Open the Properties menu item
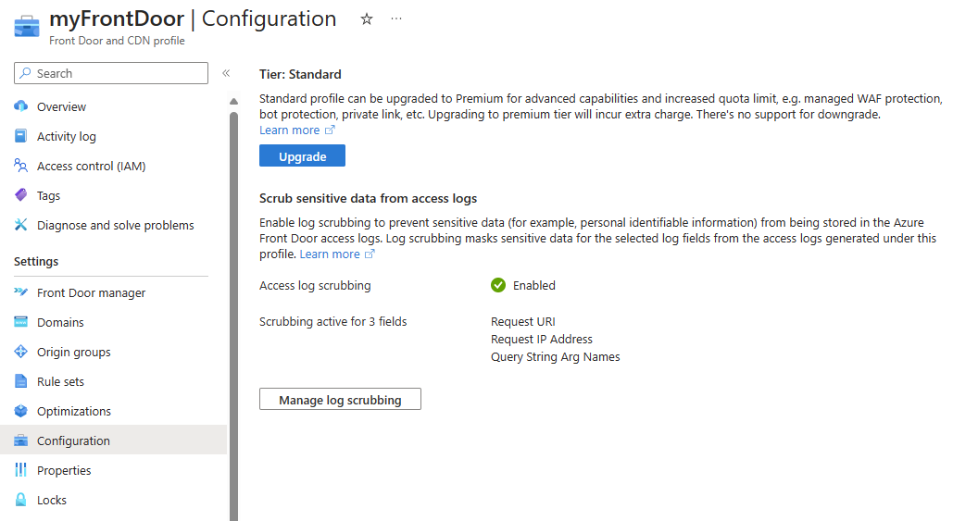The height and width of the screenshot is (521, 953). 64,470
